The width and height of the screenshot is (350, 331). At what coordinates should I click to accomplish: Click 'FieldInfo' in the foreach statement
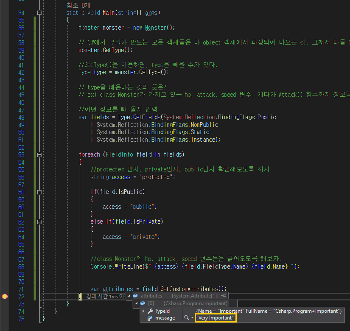(x=119, y=154)
